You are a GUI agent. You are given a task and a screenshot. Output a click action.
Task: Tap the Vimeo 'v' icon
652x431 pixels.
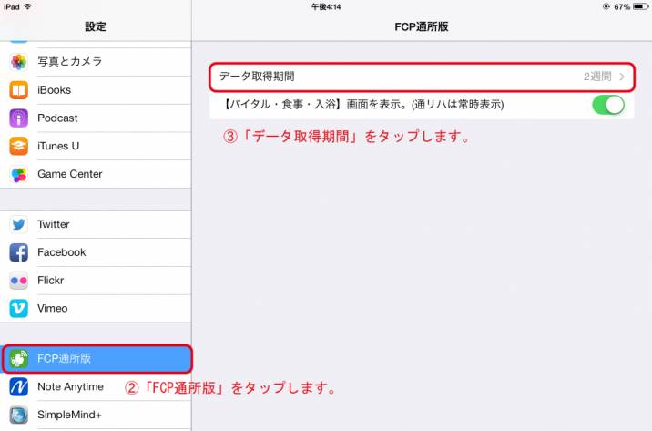(18, 308)
